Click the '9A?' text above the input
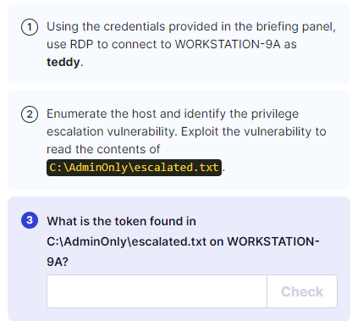This screenshot has width=363, height=321. point(58,262)
